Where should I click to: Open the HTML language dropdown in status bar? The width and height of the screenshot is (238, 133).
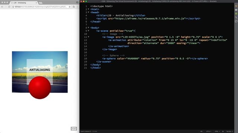[x=217, y=132]
